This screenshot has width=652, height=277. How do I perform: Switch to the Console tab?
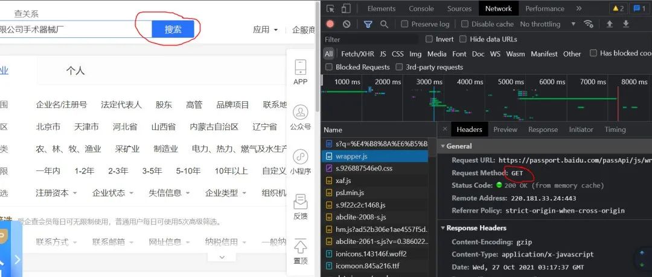coord(421,8)
